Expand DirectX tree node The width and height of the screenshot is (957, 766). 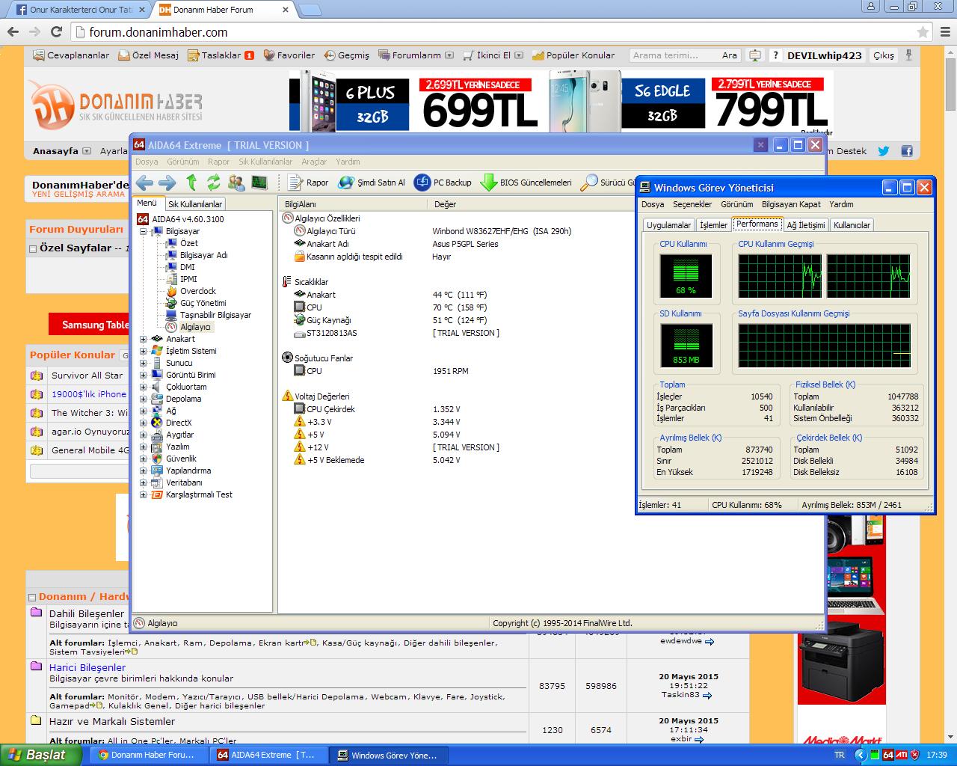pyautogui.click(x=144, y=423)
